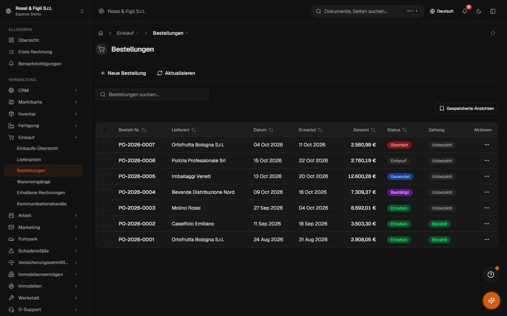The height and width of the screenshot is (316, 507).
Task: Open order PO-2026-0005 link
Action: (137, 176)
